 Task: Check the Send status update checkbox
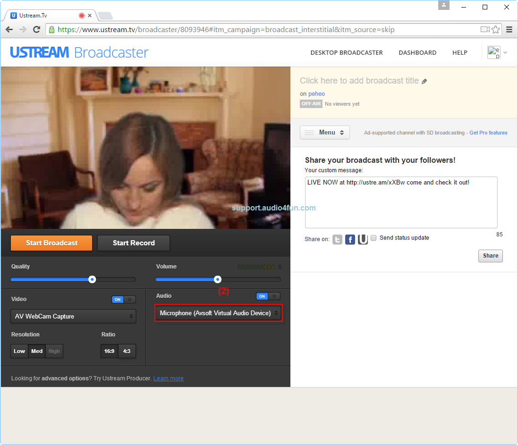pos(374,238)
